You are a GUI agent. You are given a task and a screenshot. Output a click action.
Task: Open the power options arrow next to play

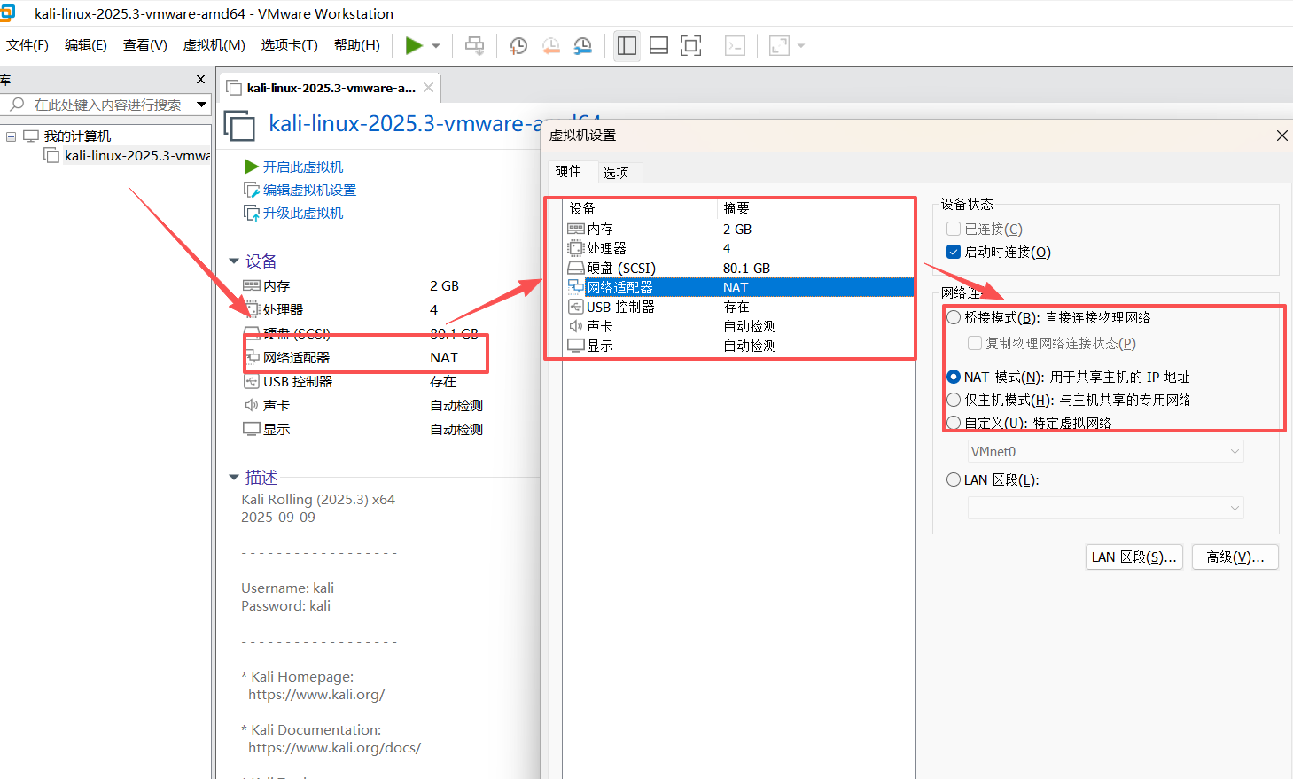tap(436, 46)
